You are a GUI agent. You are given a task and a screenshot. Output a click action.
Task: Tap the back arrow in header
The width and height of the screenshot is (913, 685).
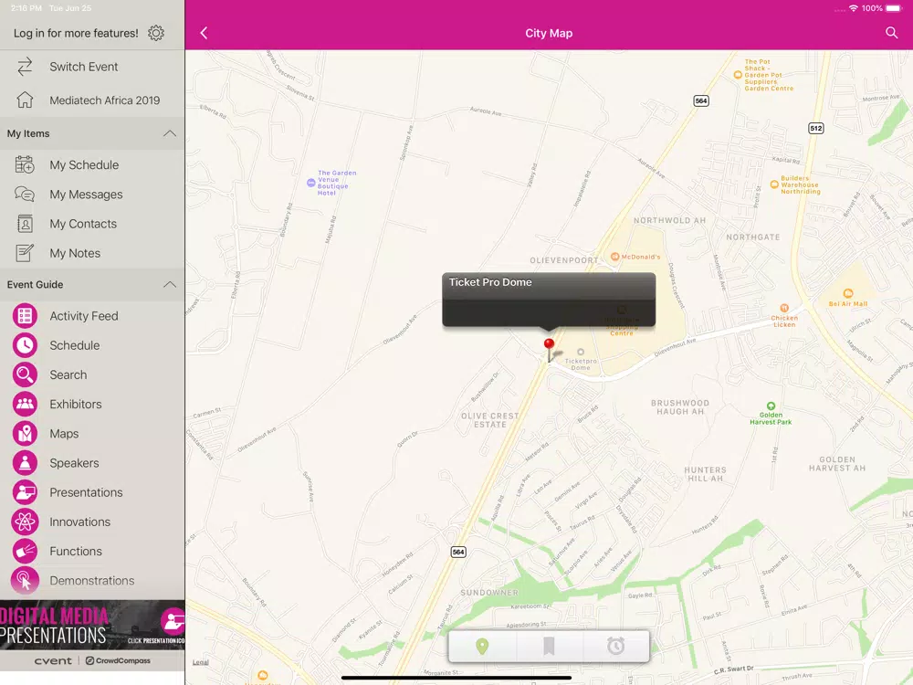coord(204,33)
